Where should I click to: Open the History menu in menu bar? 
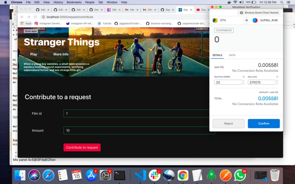pyautogui.click(x=58, y=2)
